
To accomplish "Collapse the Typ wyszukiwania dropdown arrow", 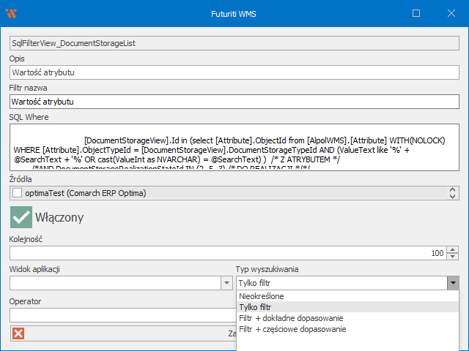I will (453, 283).
